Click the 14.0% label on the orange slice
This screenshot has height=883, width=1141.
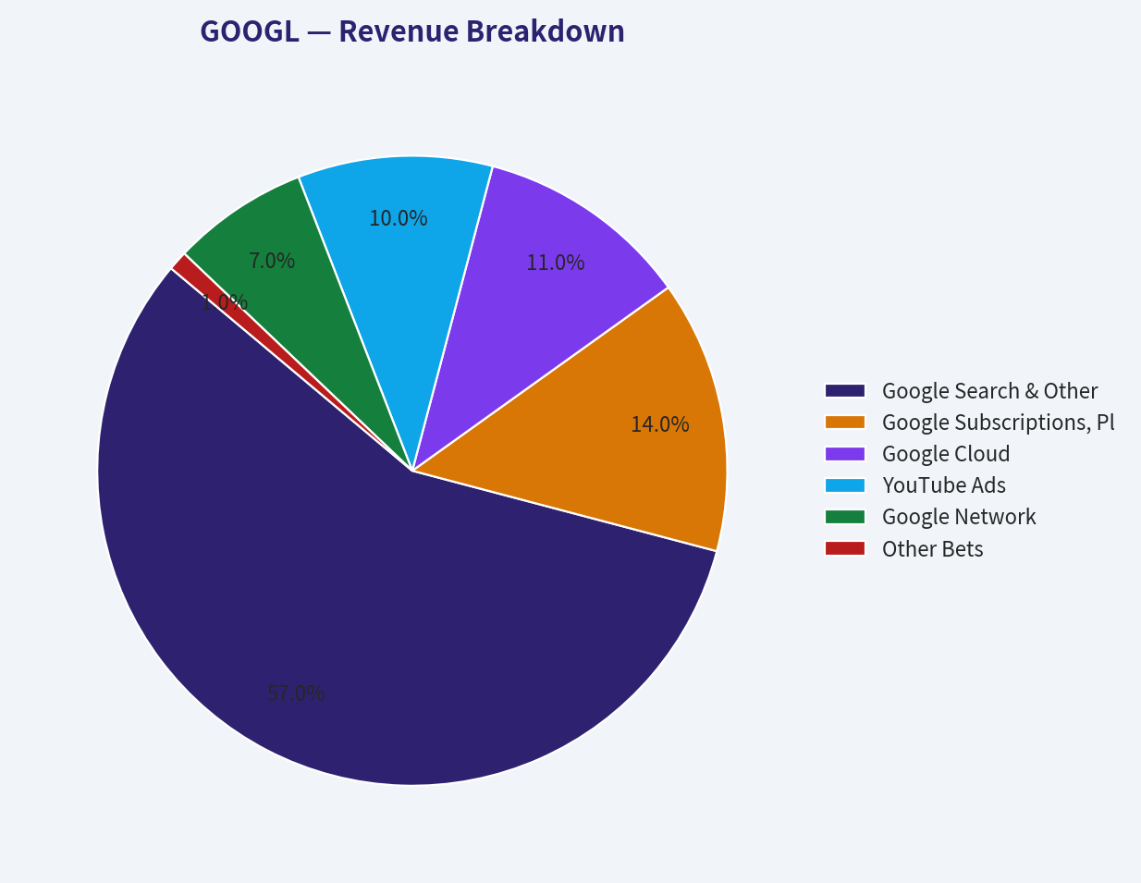pyautogui.click(x=660, y=424)
